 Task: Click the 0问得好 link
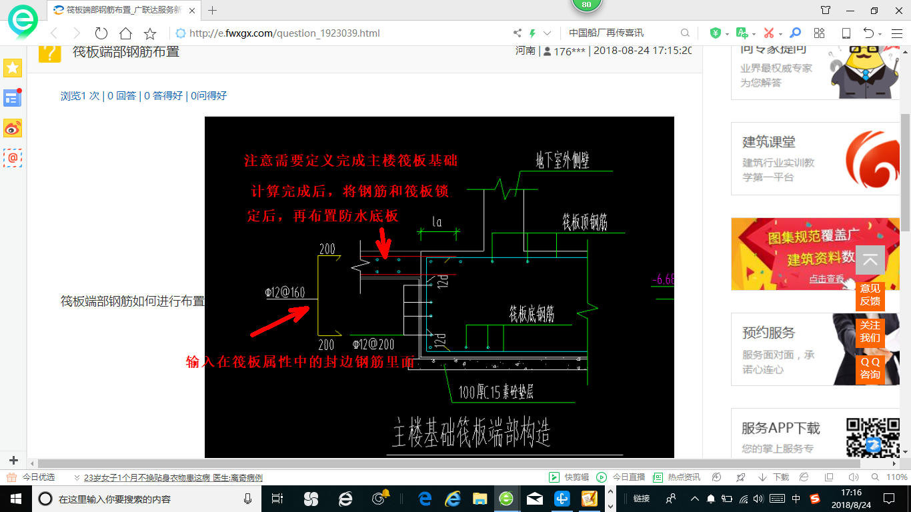pos(209,96)
